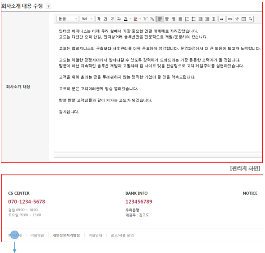This screenshot has height=253, width=265.
Task: Apply subscript formatting
Action: tap(152, 19)
